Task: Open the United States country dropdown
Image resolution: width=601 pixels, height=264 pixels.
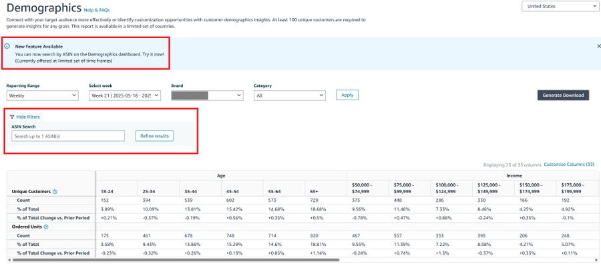Action: [x=558, y=6]
